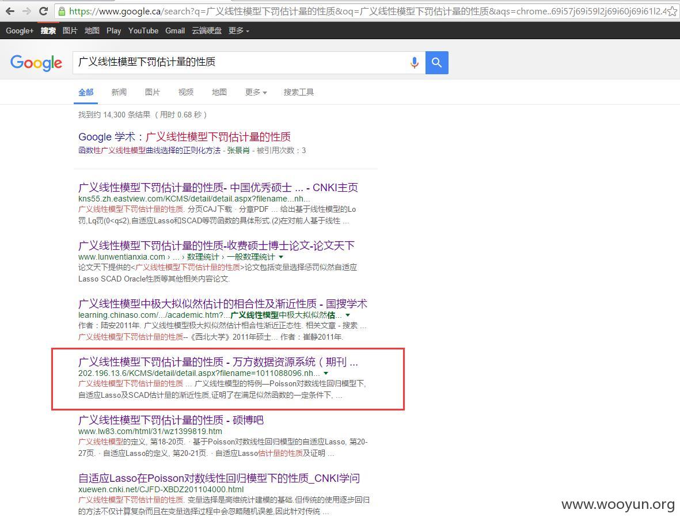Open Google 学术 results heading link
680x521 pixels.
(184, 137)
